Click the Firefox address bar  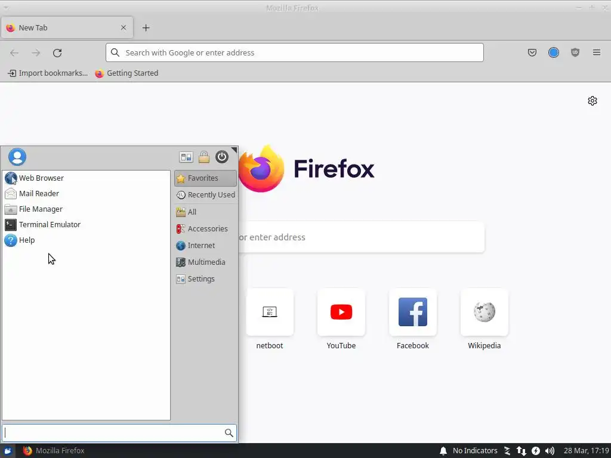[x=295, y=52]
